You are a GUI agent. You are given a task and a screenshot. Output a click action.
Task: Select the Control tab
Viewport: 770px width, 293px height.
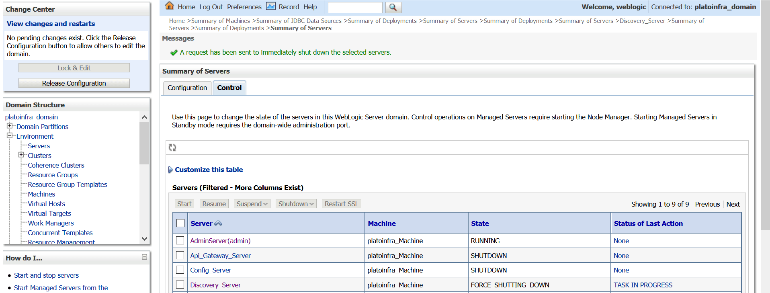pyautogui.click(x=229, y=88)
